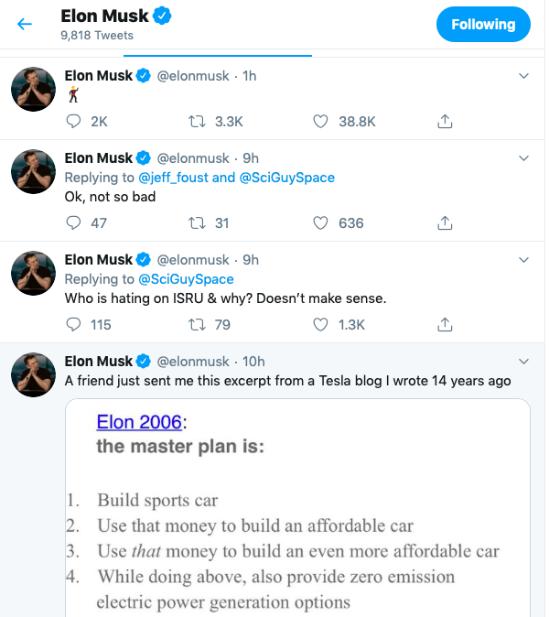Reply to the ISRU tweet
The height and width of the screenshot is (617, 549).
pyautogui.click(x=75, y=324)
